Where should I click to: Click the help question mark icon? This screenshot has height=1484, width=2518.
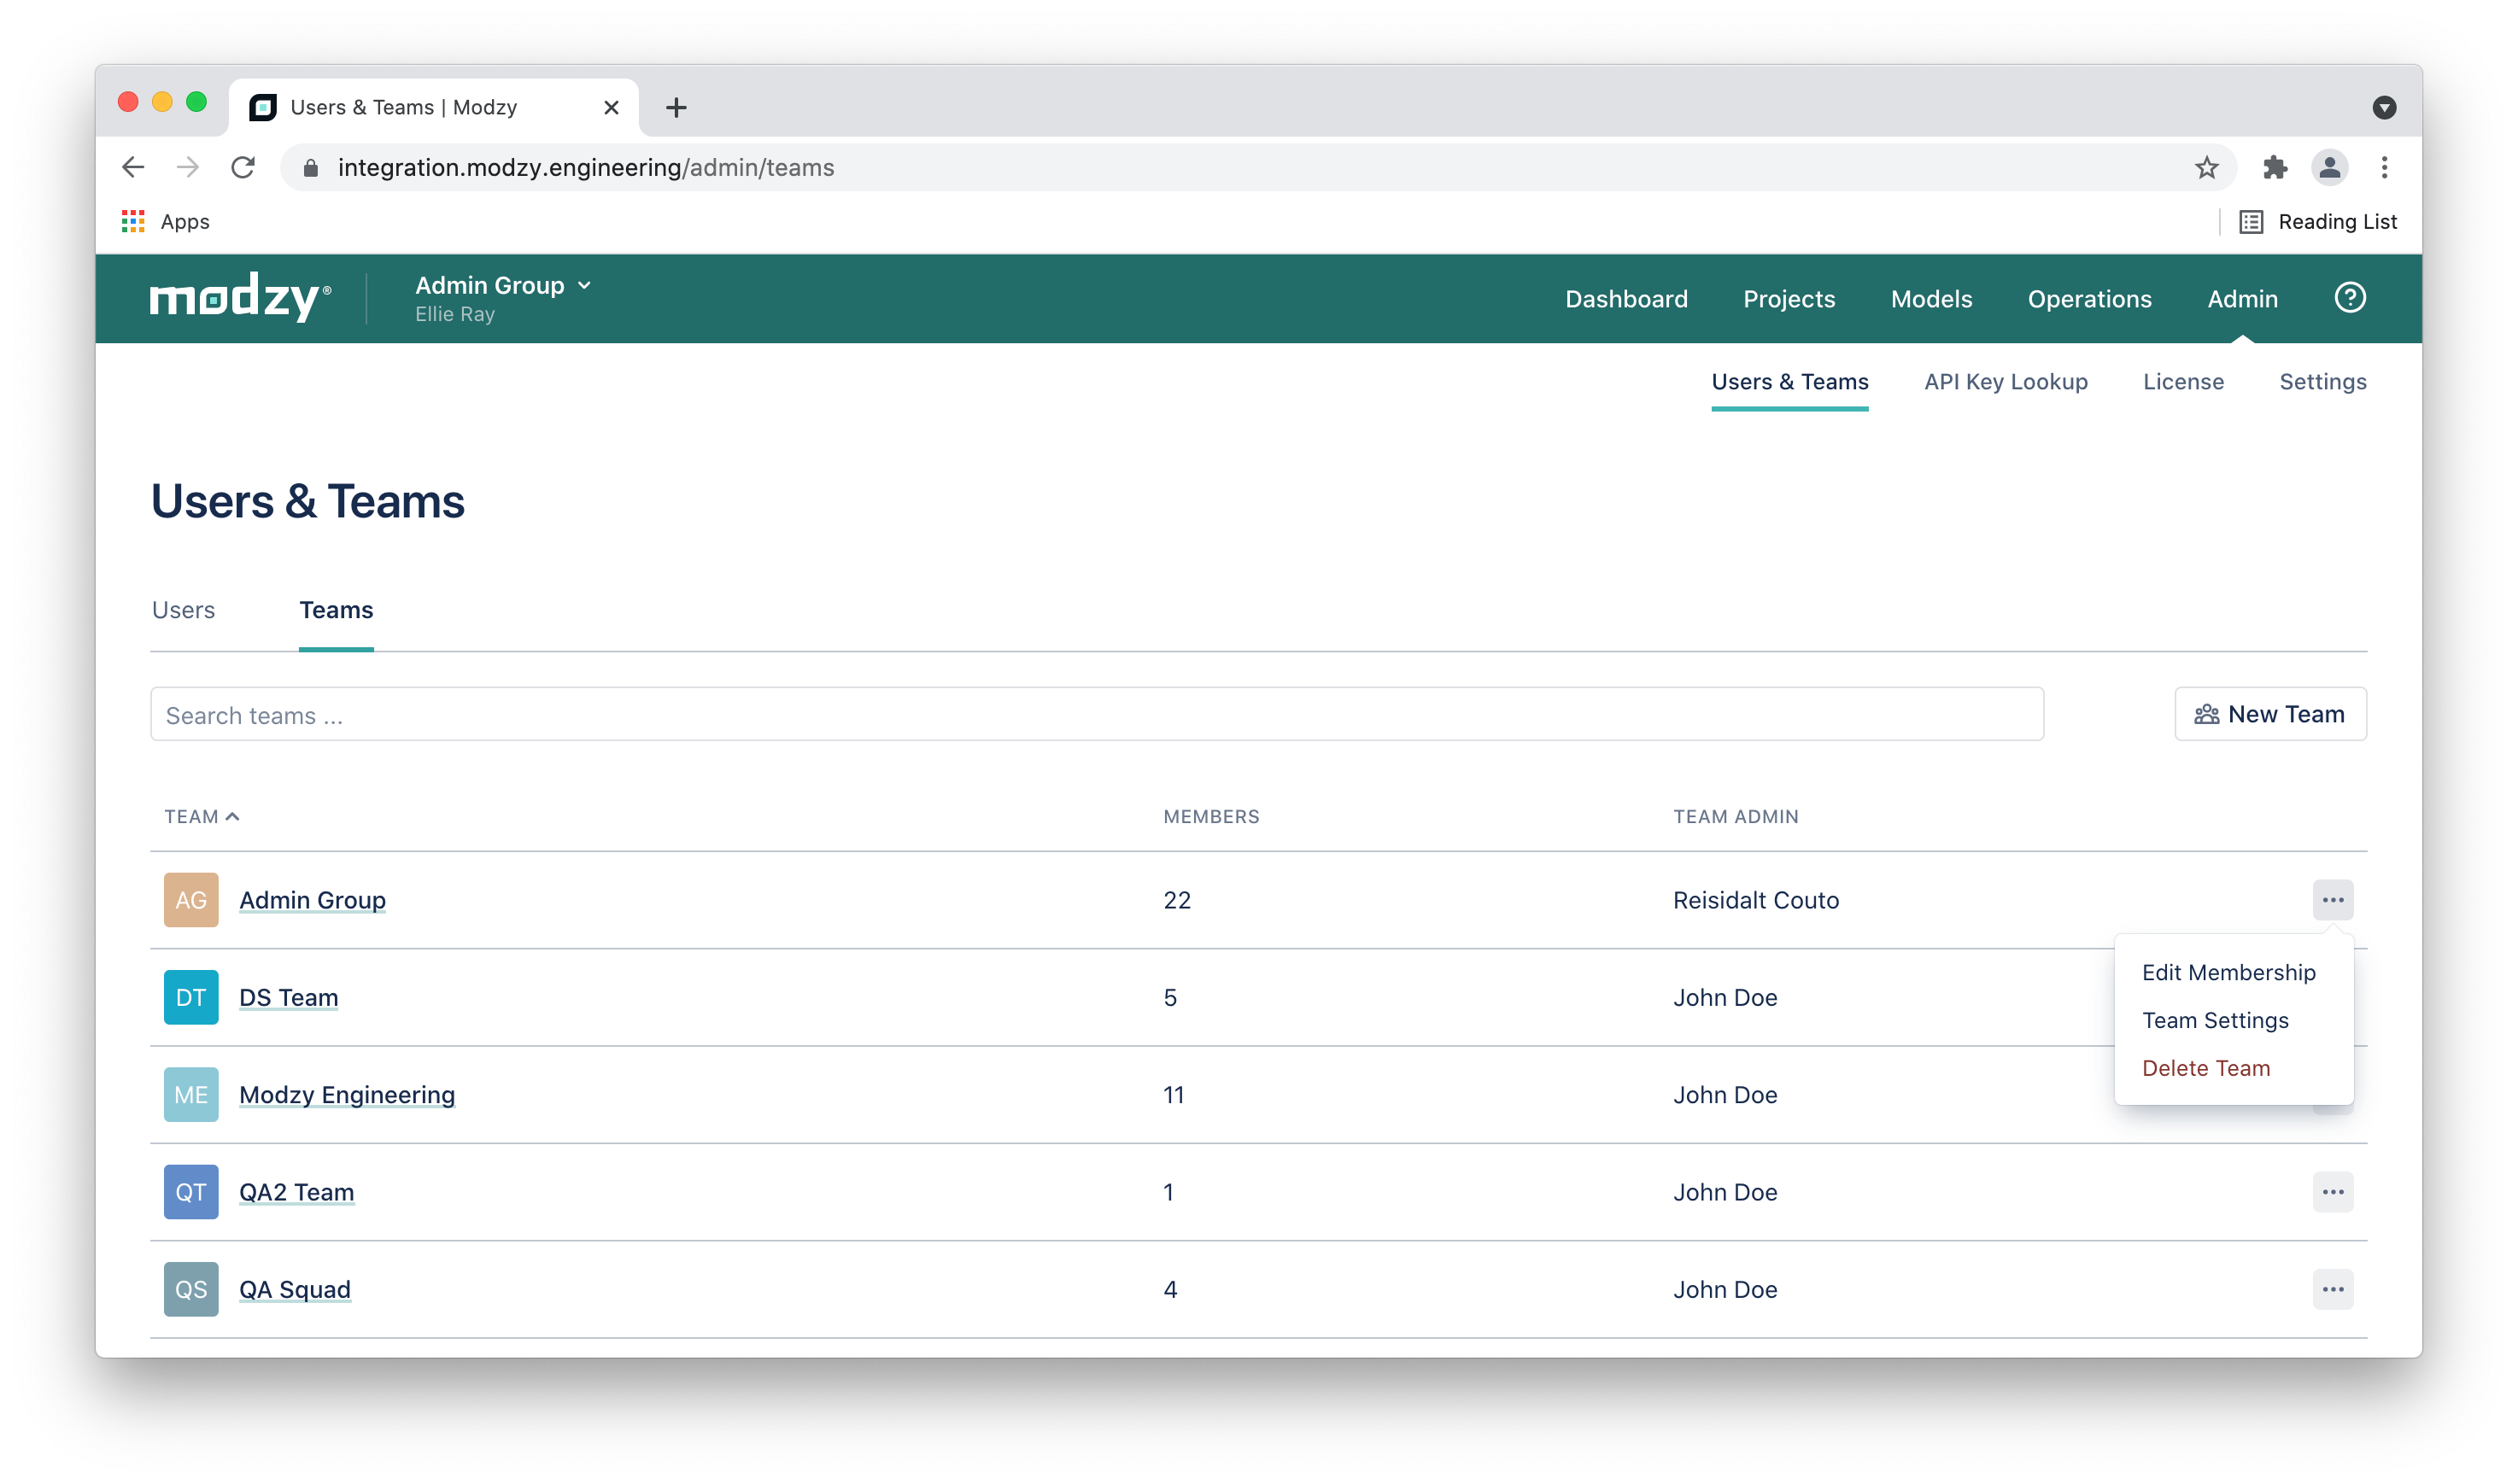click(x=2349, y=298)
